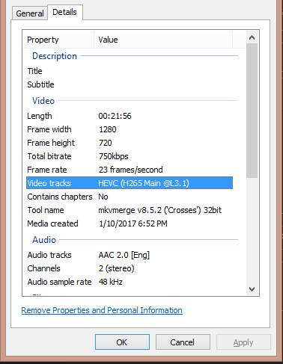Click the 1280 frame width value

pos(108,129)
